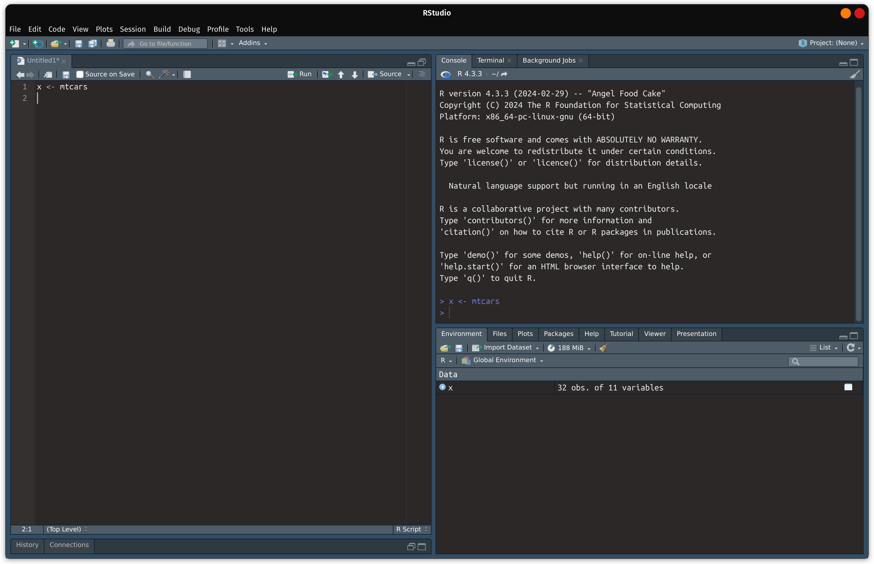Open the Session menu
This screenshot has height=564, width=874.
pyautogui.click(x=133, y=29)
